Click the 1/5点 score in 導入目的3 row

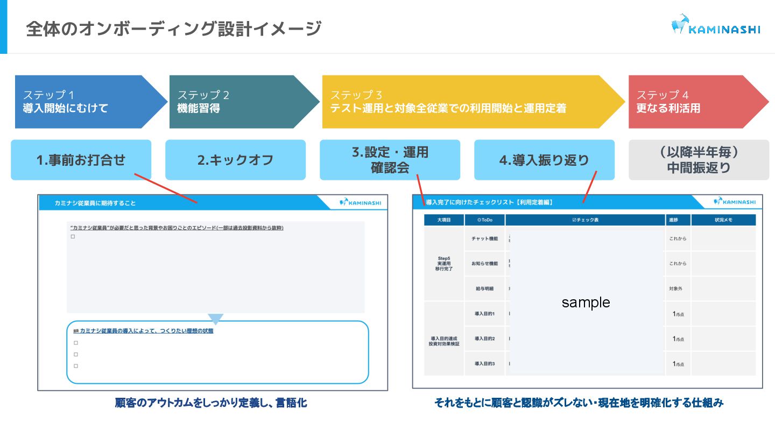click(x=678, y=364)
